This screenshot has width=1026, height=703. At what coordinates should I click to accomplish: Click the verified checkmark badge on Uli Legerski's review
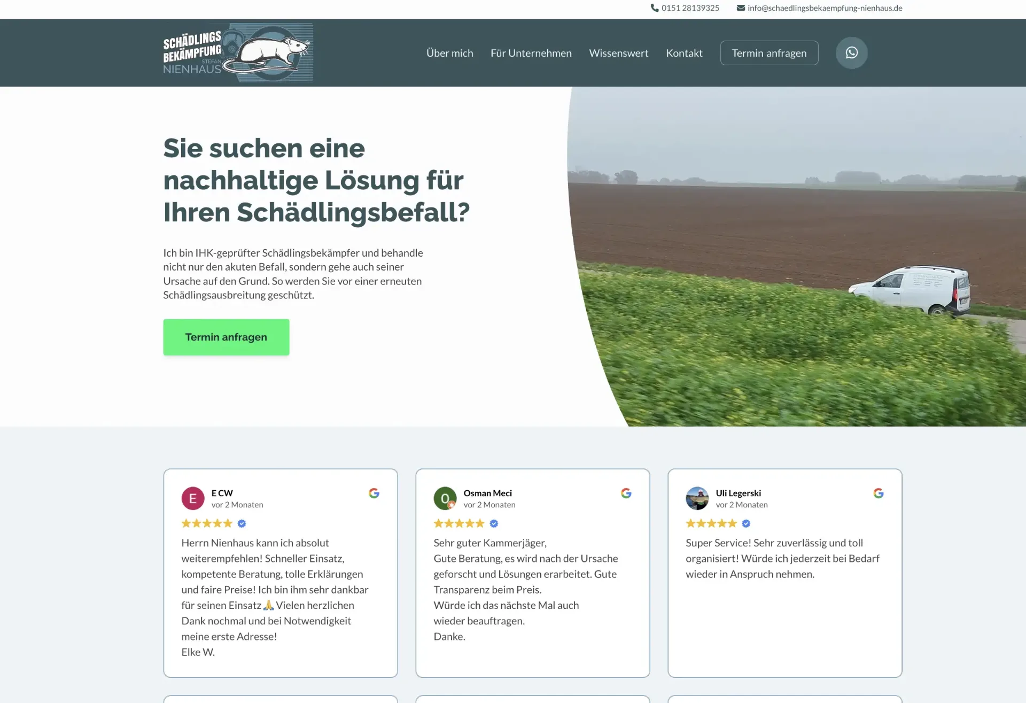coord(746,523)
